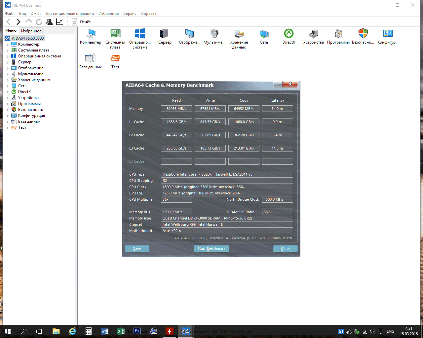Click the Close button in the benchmark dialog
423x338 pixels.
[286, 249]
